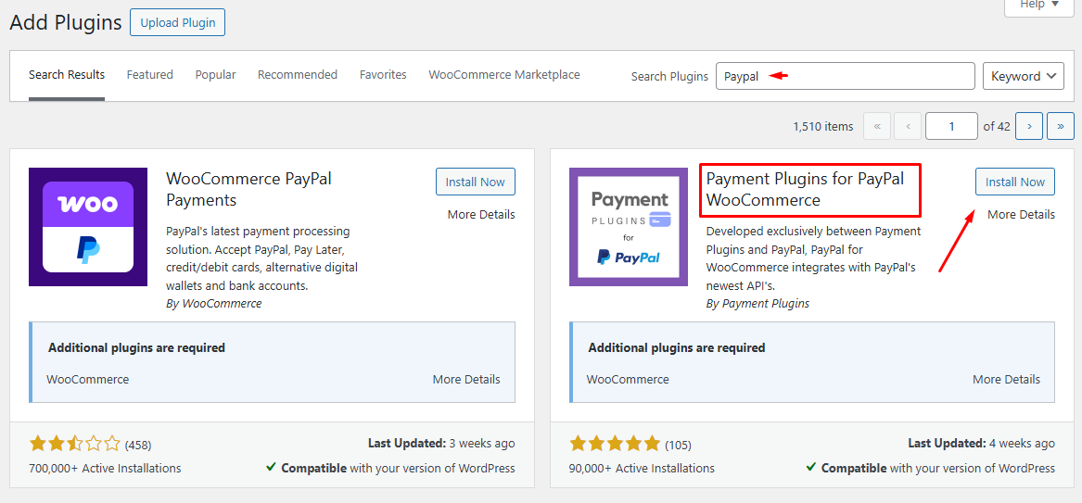Screen dimensions: 1082x503
Task: Go to the first page of results
Action: pyautogui.click(x=877, y=126)
